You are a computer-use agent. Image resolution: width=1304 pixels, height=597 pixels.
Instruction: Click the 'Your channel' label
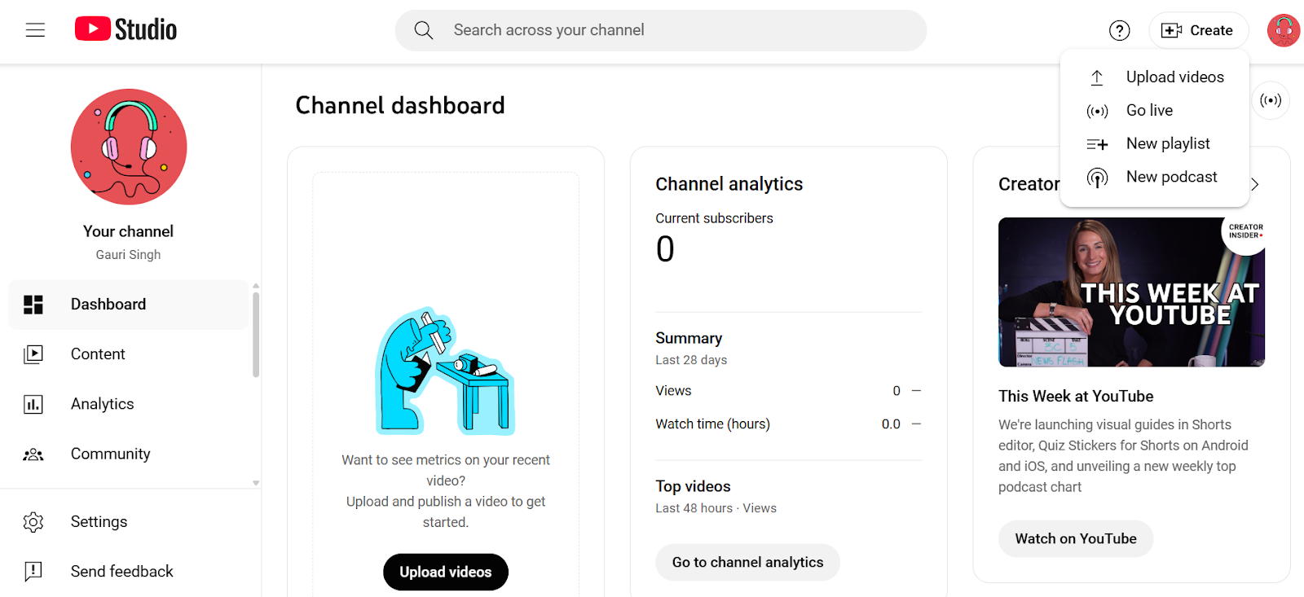pos(128,231)
